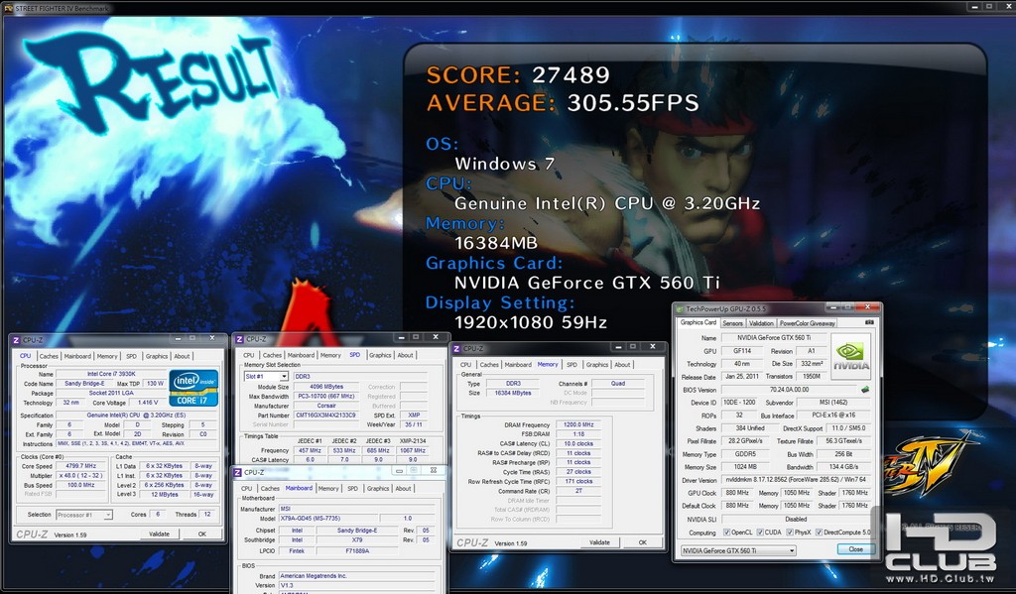Toggle the OpenCL checkbox in GPU-Z

[x=726, y=533]
